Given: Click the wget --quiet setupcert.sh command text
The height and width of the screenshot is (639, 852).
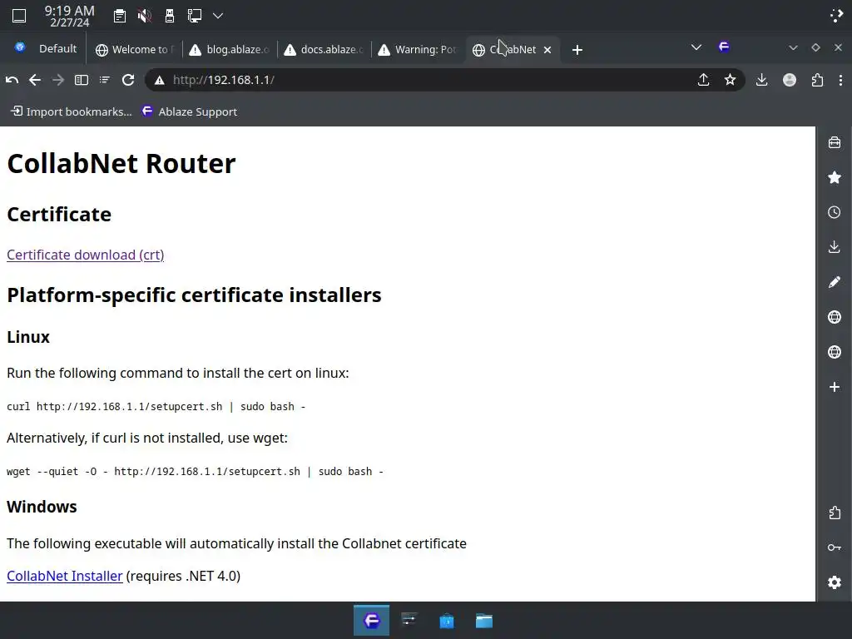Looking at the screenshot, I should click(x=195, y=472).
